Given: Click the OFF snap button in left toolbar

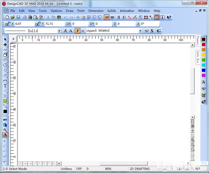Looking at the screenshot, I should pyautogui.click(x=5, y=120).
